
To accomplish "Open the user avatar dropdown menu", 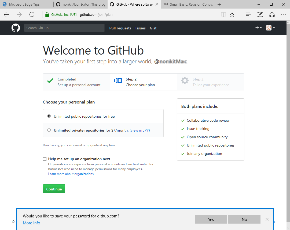I will click(x=270, y=28).
